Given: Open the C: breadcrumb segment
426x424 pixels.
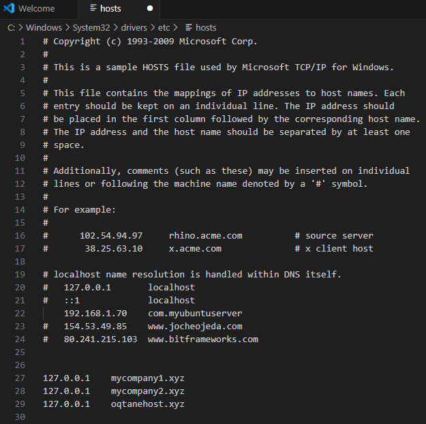Looking at the screenshot, I should click(12, 28).
